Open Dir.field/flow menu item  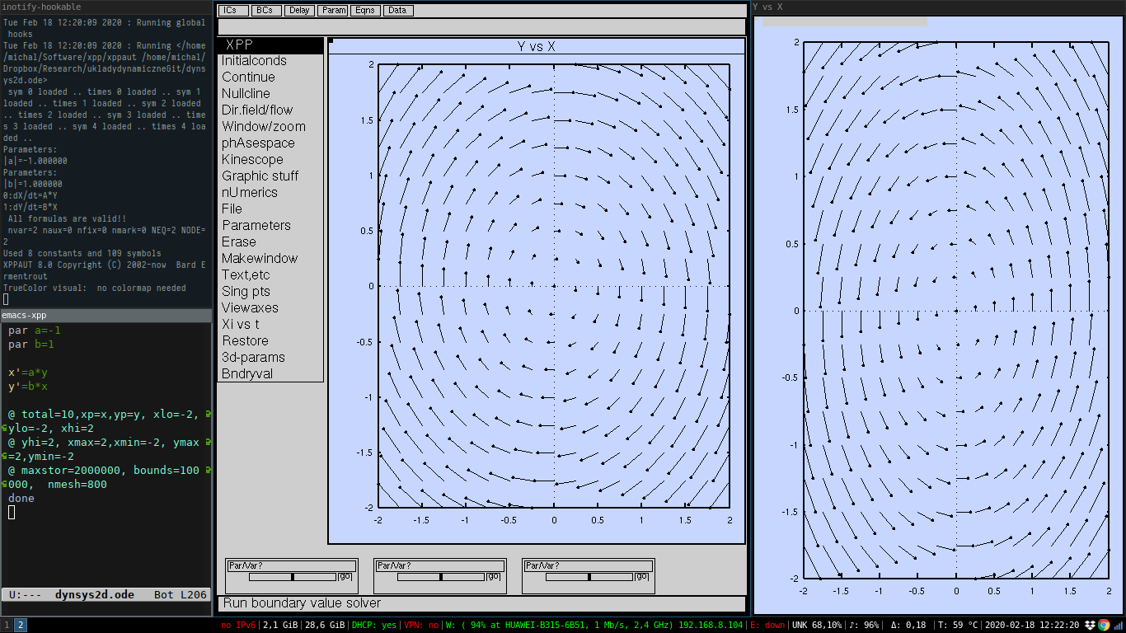[x=270, y=110]
